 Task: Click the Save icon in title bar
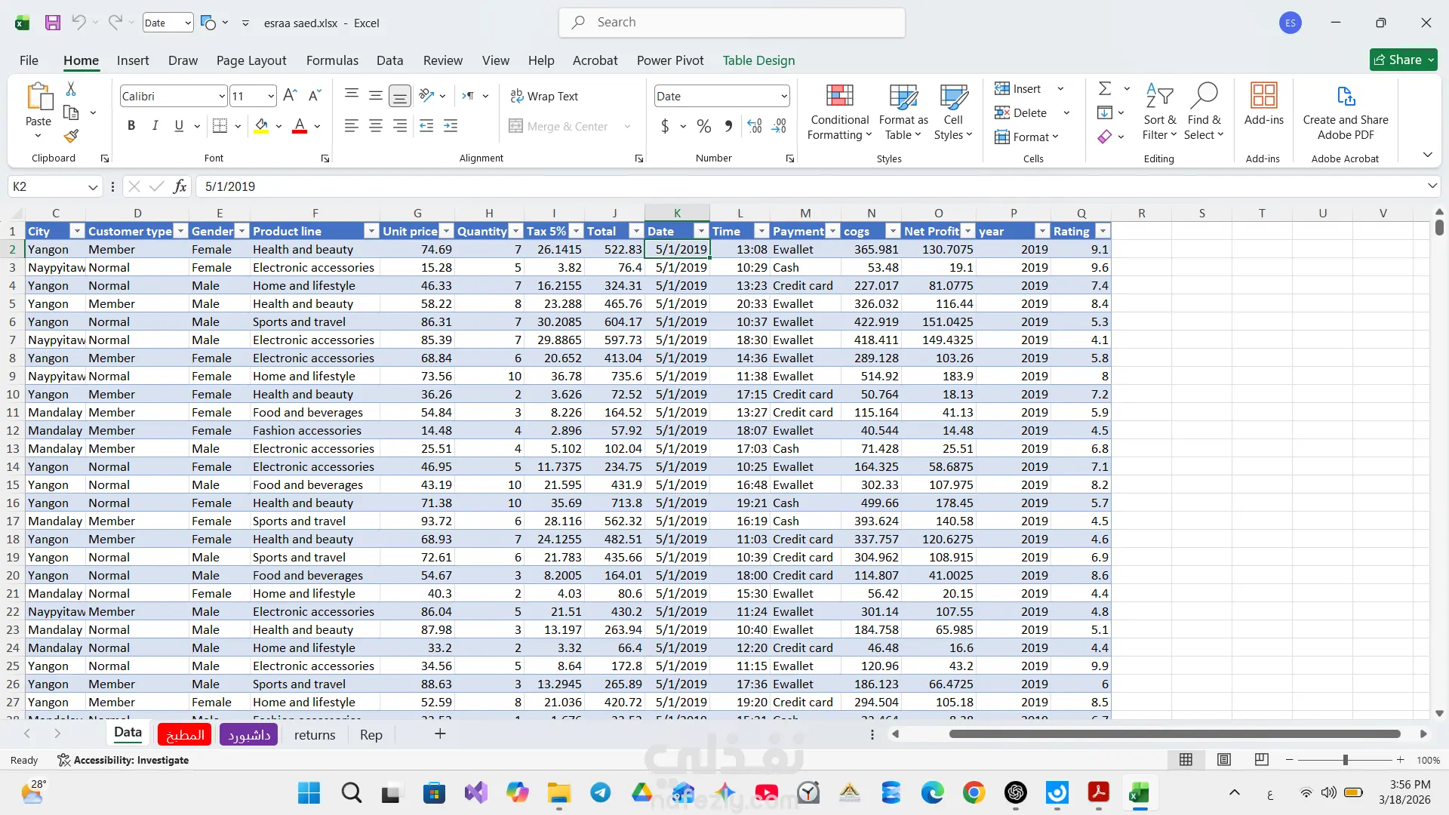52,23
